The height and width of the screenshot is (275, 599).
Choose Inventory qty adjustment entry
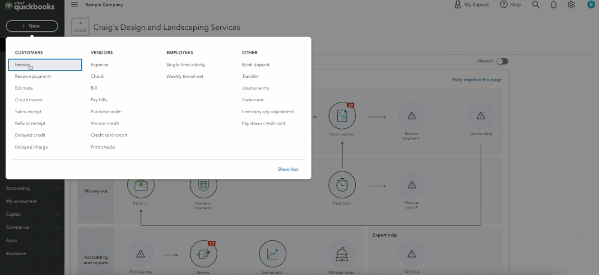268,112
